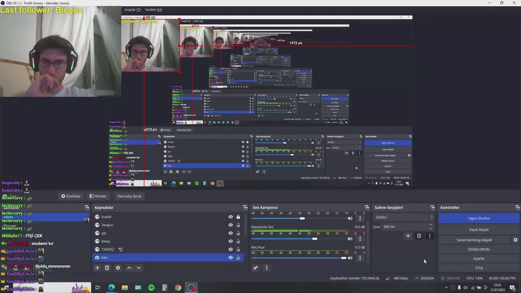The height and width of the screenshot is (293, 521).
Task: Lock the ben source
Action: (238, 258)
